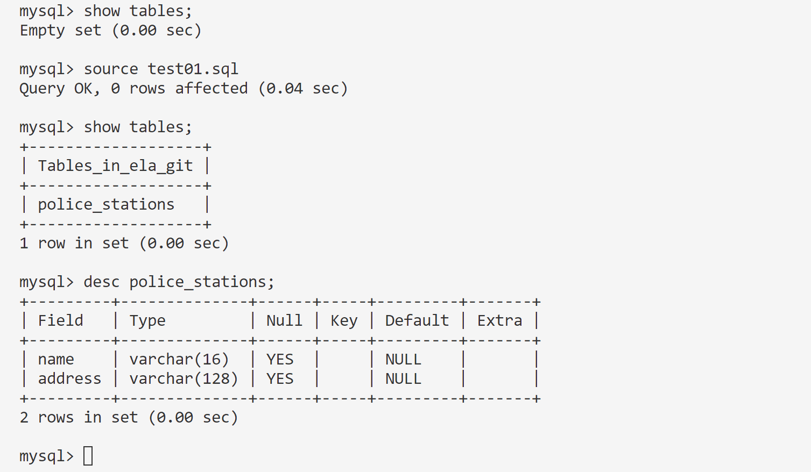Click 'source test01.sql' command text
Screen dimensions: 811x472
click(160, 69)
